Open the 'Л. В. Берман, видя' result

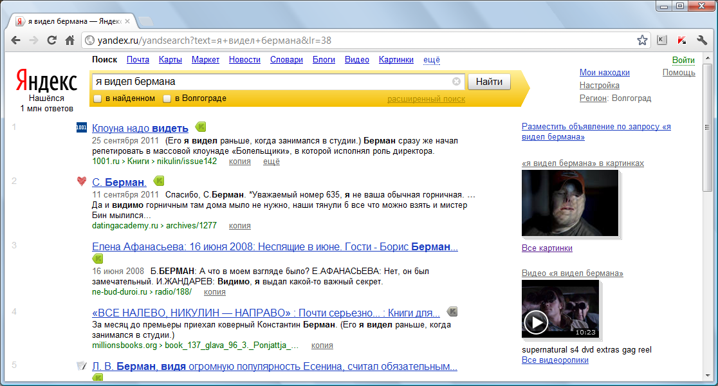(275, 367)
